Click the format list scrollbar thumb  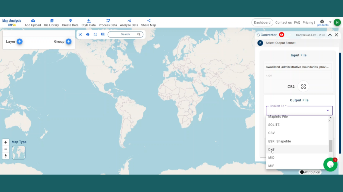click(331, 146)
